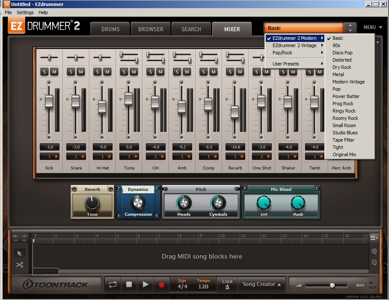Select the Tape Filter preset
389x300 pixels.
[x=350, y=140]
